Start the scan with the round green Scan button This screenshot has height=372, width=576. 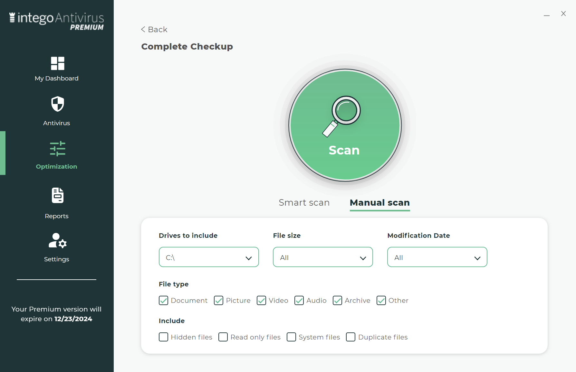tap(345, 125)
